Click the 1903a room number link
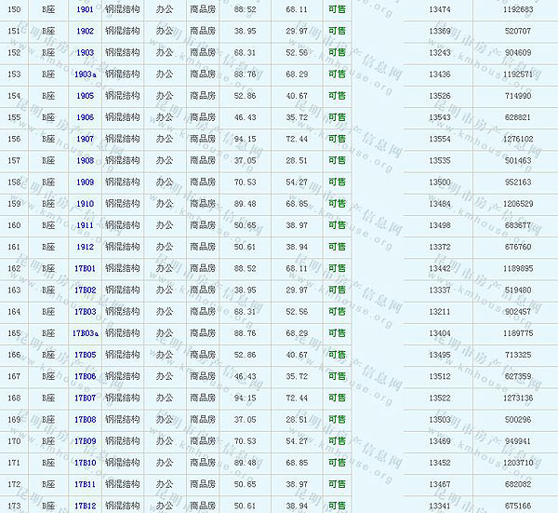This screenshot has width=558, height=513. pyautogui.click(x=85, y=74)
